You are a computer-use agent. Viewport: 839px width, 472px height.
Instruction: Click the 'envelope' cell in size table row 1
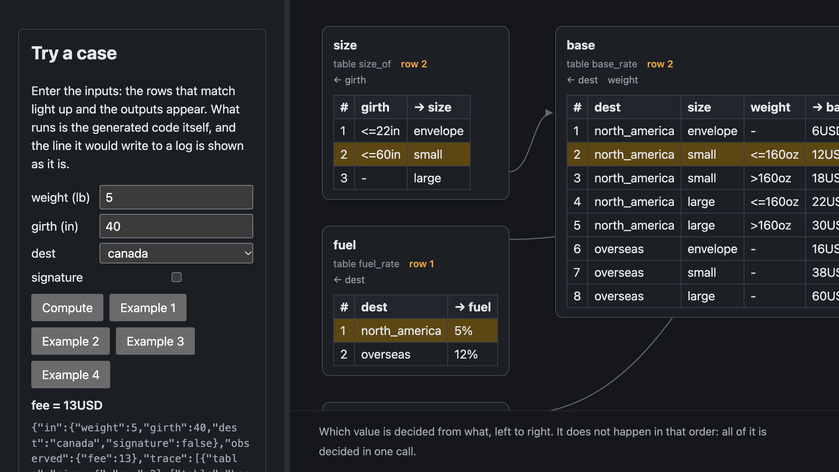click(439, 131)
